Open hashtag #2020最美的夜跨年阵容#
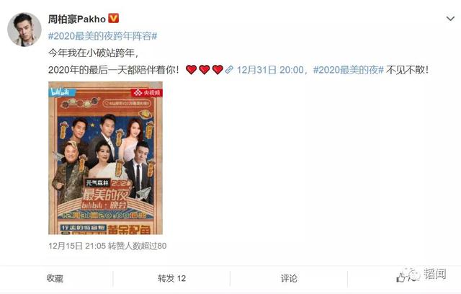 (x=102, y=36)
